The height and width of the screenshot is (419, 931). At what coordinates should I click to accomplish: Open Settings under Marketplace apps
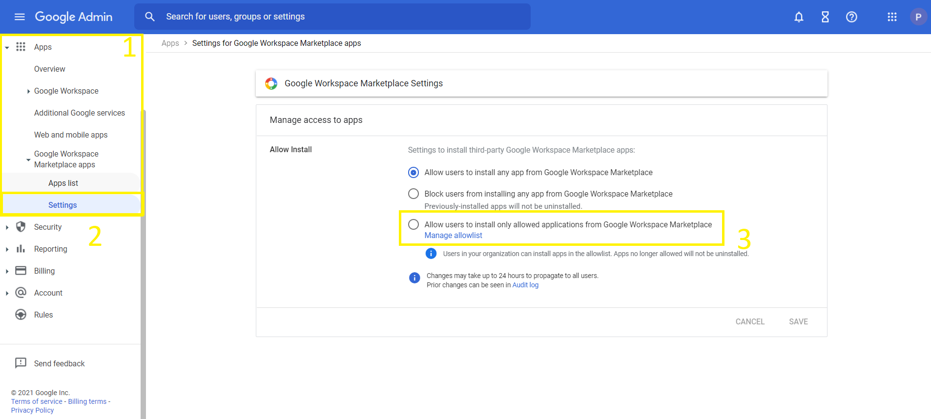[62, 205]
